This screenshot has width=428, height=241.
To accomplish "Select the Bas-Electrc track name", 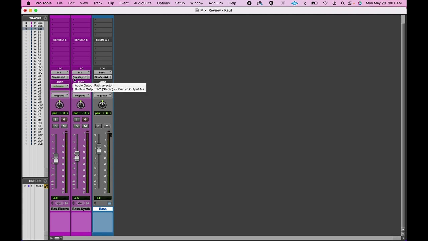I will click(60, 209).
